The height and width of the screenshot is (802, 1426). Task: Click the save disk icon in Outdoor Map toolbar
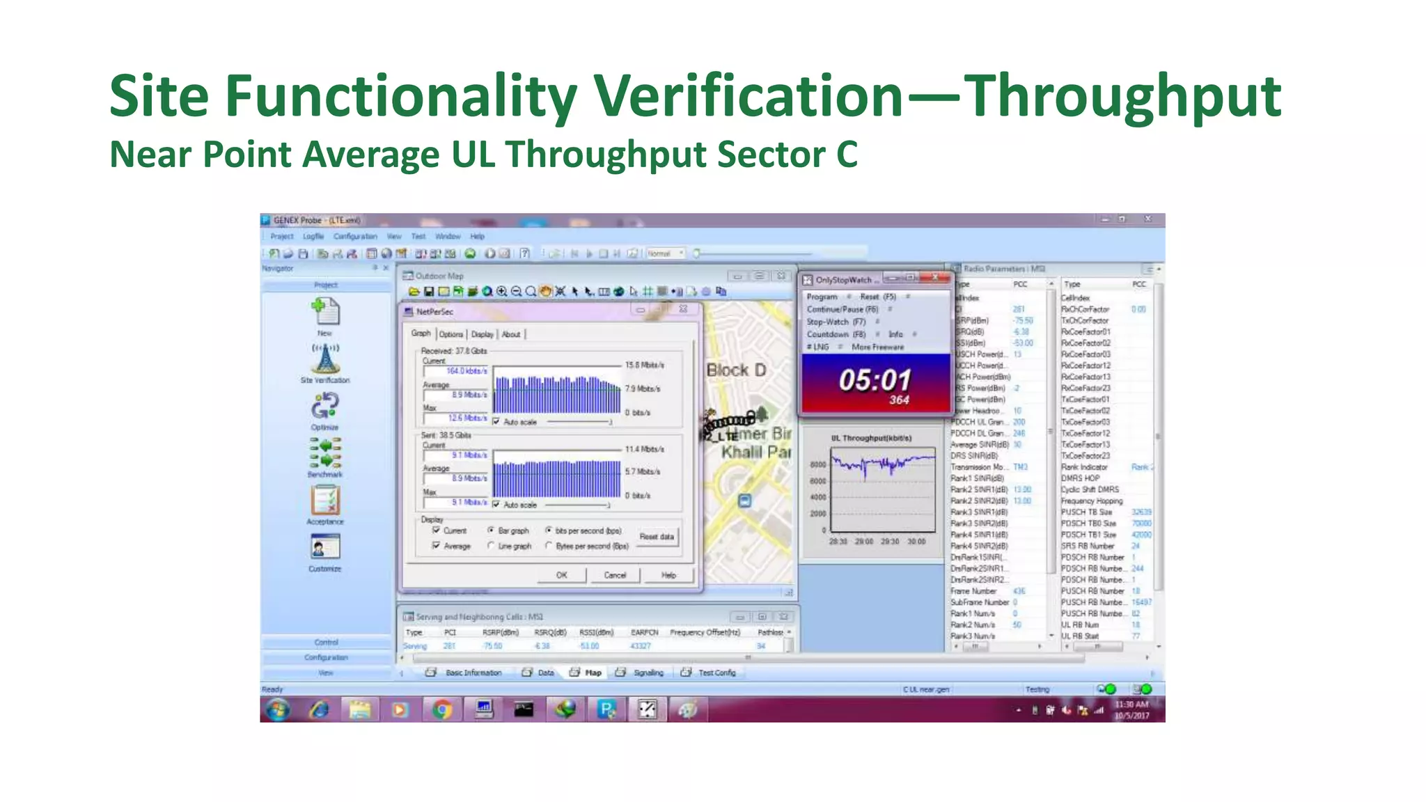click(x=429, y=291)
